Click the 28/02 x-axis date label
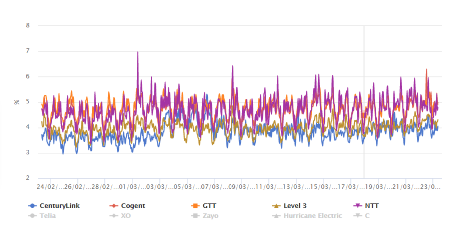 [105, 187]
